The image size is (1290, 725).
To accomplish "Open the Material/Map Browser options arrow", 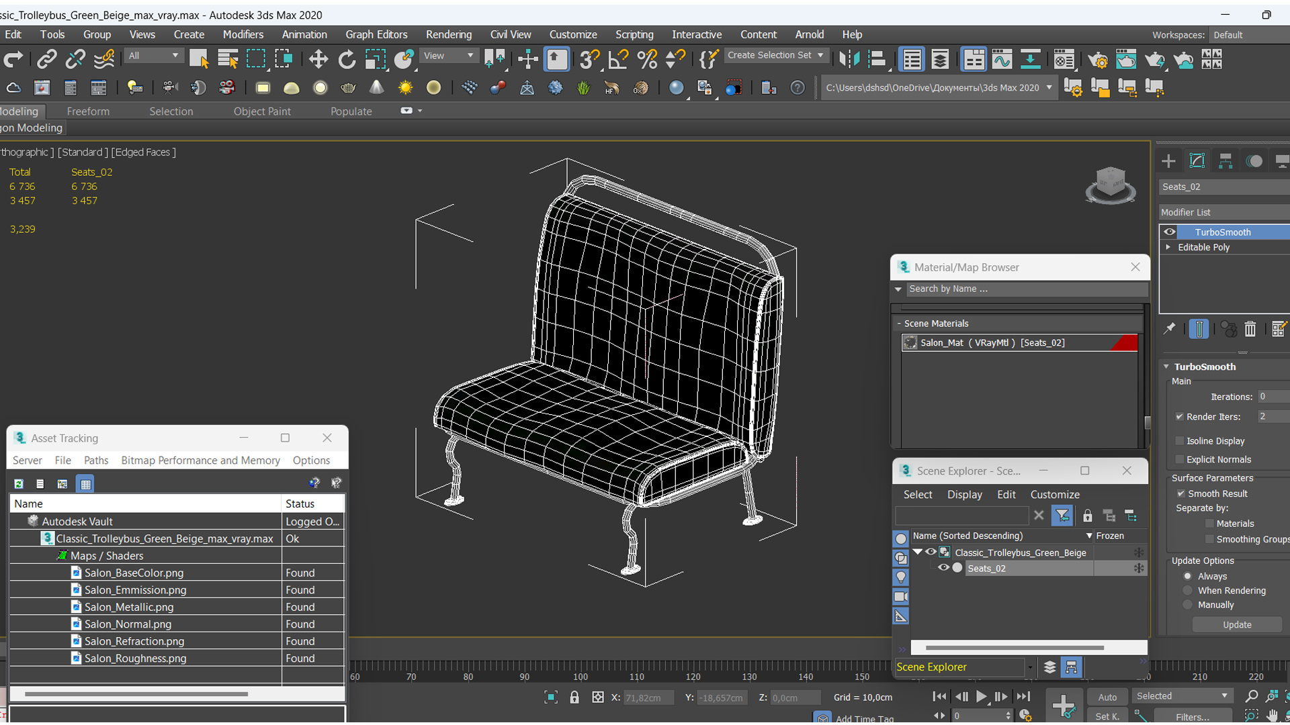I will [x=898, y=289].
